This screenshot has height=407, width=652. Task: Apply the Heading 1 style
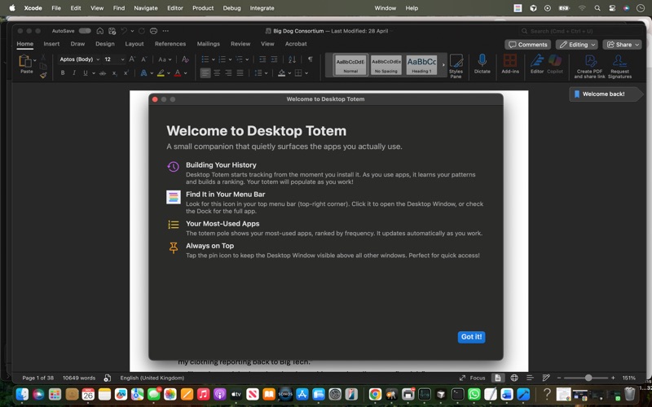(421, 65)
